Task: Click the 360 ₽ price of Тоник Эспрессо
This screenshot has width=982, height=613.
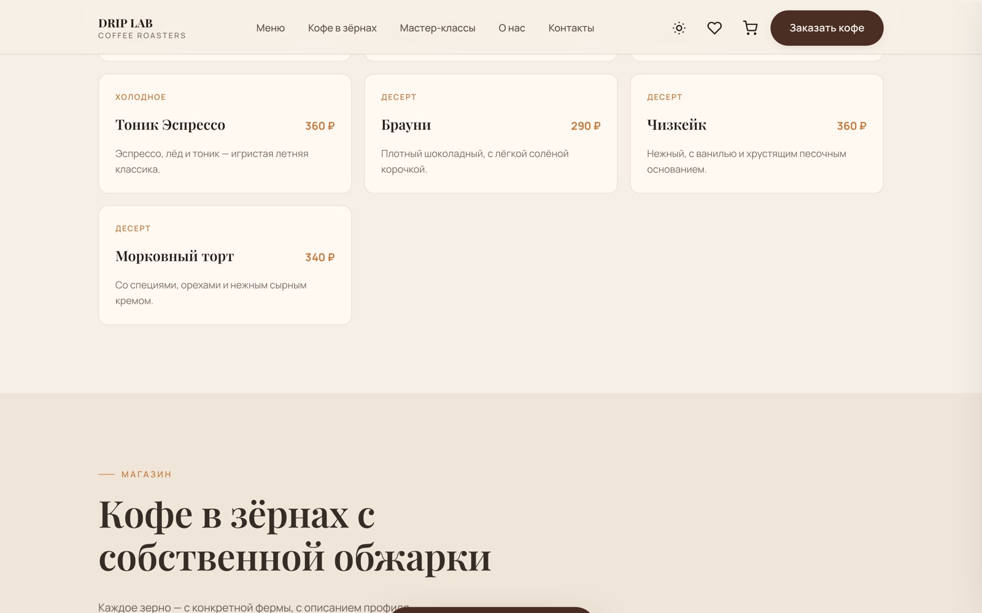Action: point(320,126)
